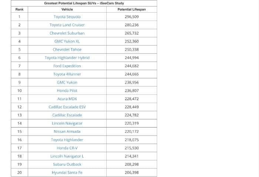
Task: Open the Toyota Highlander Hybrid link
Action: point(67,58)
